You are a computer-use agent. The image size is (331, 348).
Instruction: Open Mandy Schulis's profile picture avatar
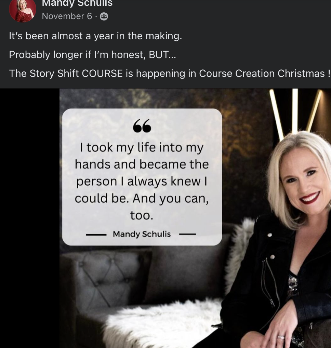tap(23, 11)
